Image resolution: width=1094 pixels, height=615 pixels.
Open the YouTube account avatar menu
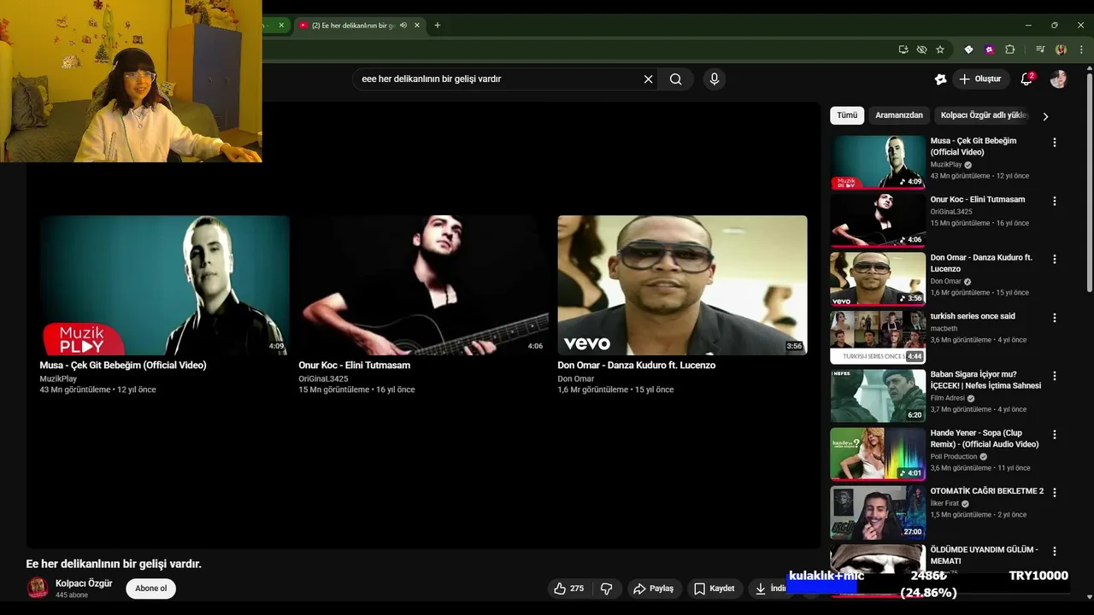1058,79
